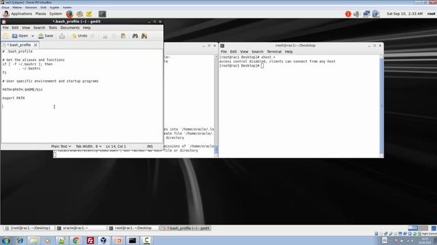The height and width of the screenshot is (245, 437).
Task: Undo the last edit in gedit
Action: [x=79, y=36]
